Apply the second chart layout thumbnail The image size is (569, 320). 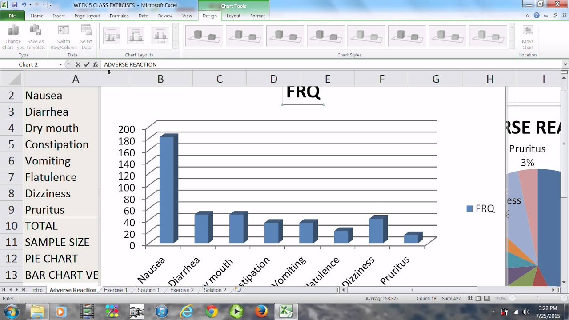136,36
